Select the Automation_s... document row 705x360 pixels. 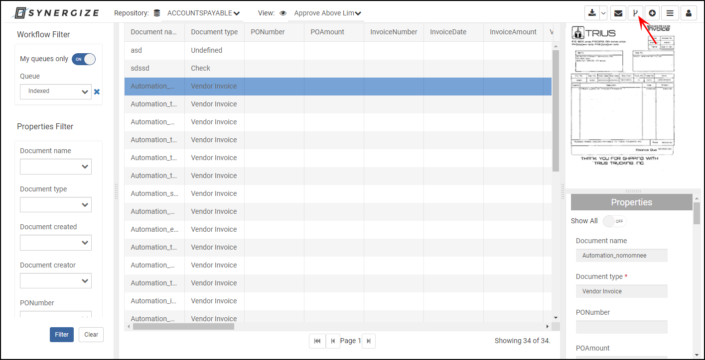[x=338, y=193]
